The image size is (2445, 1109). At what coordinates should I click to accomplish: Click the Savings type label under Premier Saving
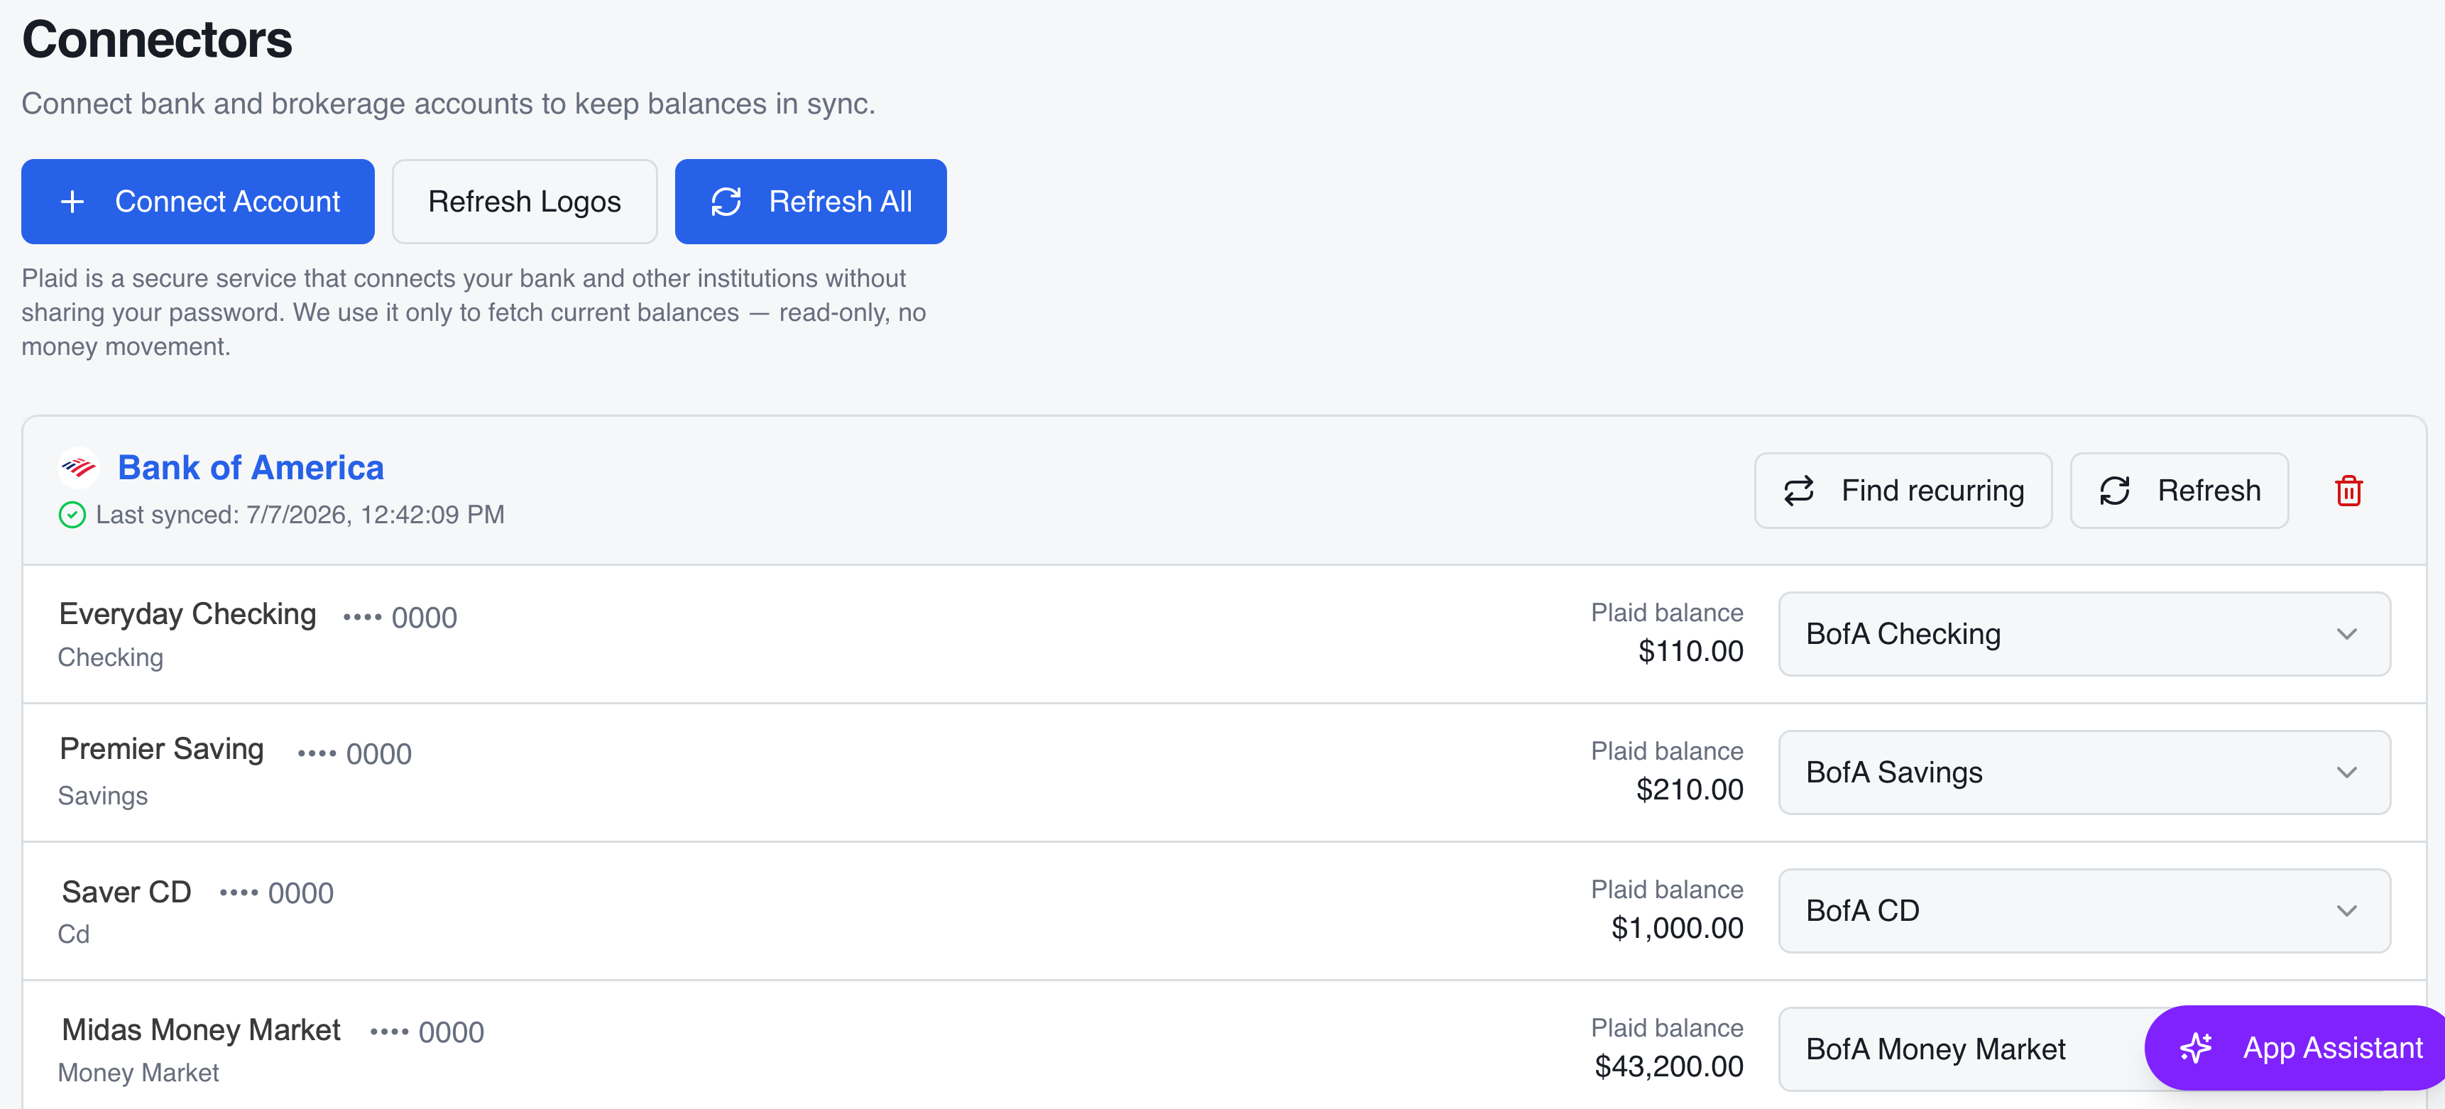tap(102, 796)
